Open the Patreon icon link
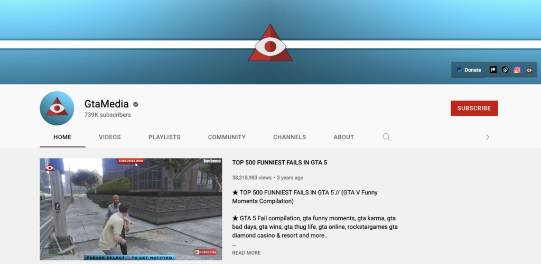The width and height of the screenshot is (541, 264). tap(493, 70)
